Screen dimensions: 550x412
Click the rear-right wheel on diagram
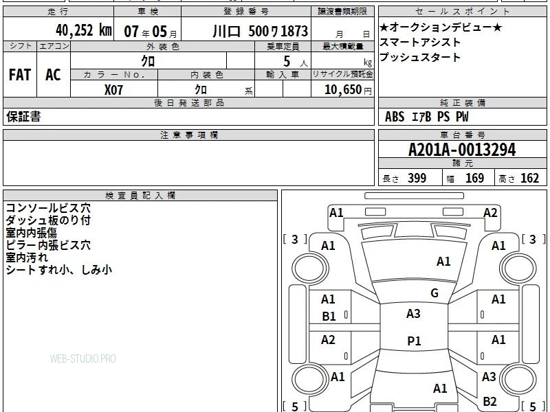[x=518, y=379]
